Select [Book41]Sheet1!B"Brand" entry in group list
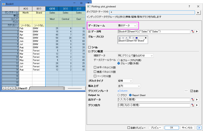 pos(132,41)
